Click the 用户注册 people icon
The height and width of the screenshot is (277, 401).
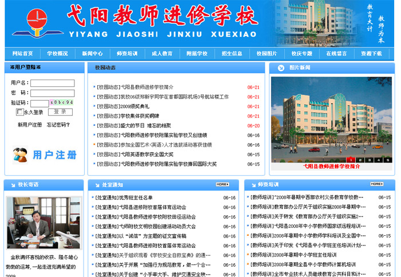20,155
